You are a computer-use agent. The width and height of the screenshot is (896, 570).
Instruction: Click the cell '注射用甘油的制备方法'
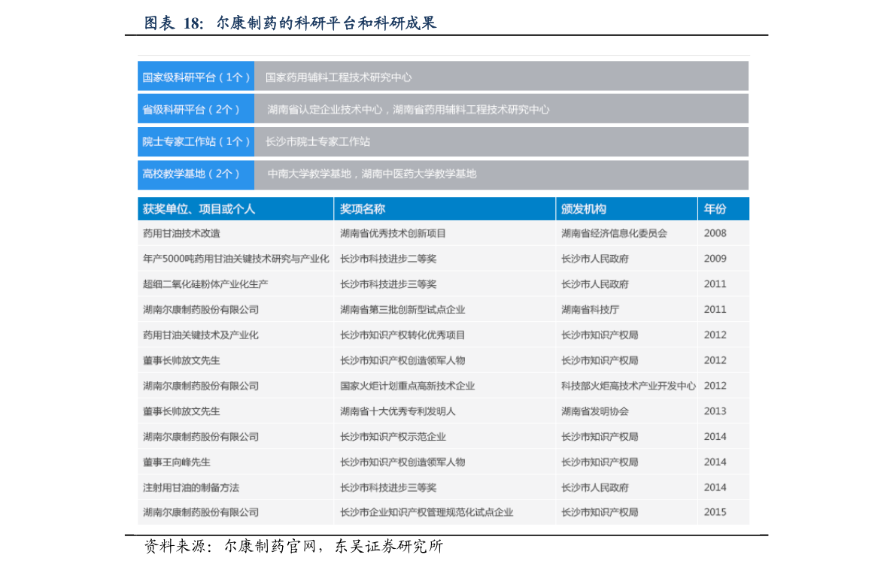(191, 487)
